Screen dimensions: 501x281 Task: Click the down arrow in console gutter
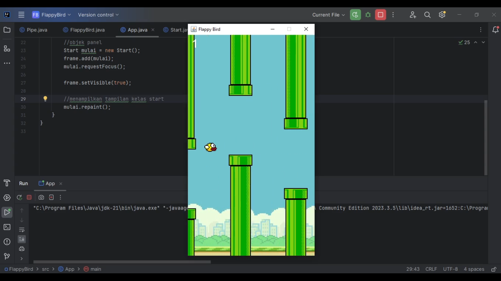click(22, 220)
